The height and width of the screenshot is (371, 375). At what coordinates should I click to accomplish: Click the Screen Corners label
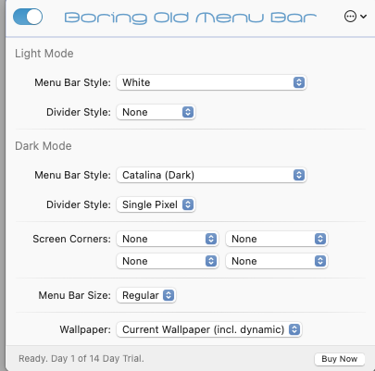click(71, 239)
